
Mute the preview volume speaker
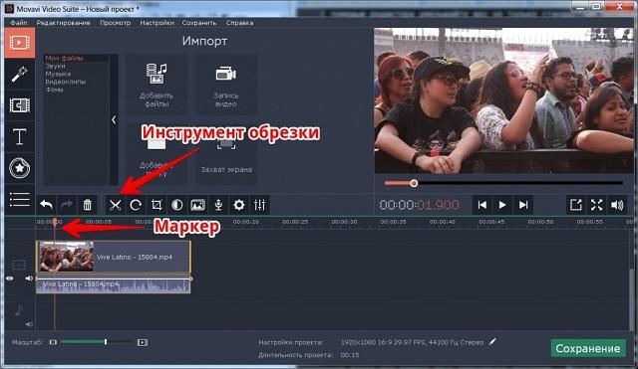tap(617, 205)
